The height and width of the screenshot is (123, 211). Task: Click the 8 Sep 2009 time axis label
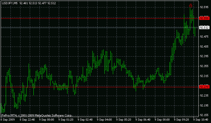click(x=7, y=120)
